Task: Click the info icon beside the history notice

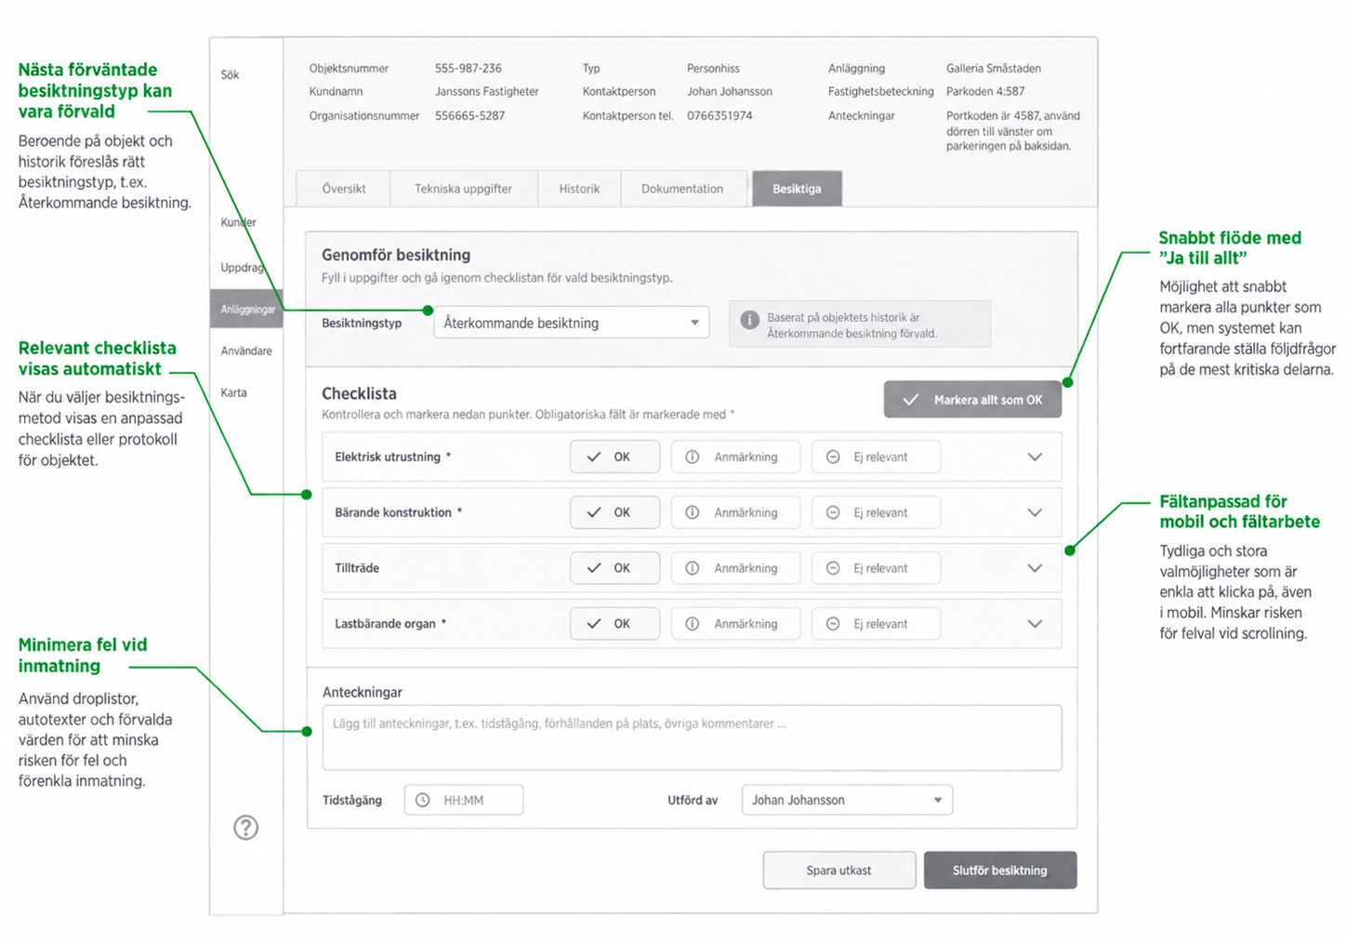Action: pyautogui.click(x=749, y=320)
